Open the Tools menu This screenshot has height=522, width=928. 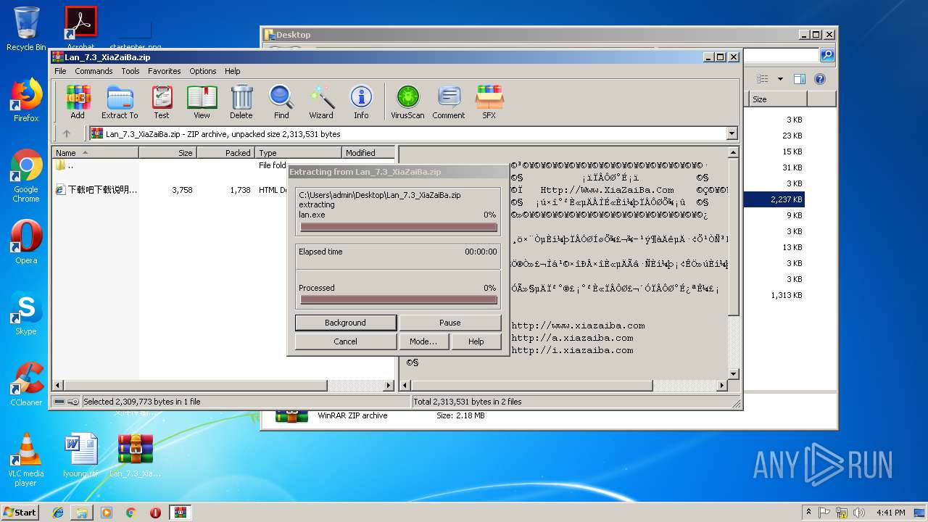(130, 71)
